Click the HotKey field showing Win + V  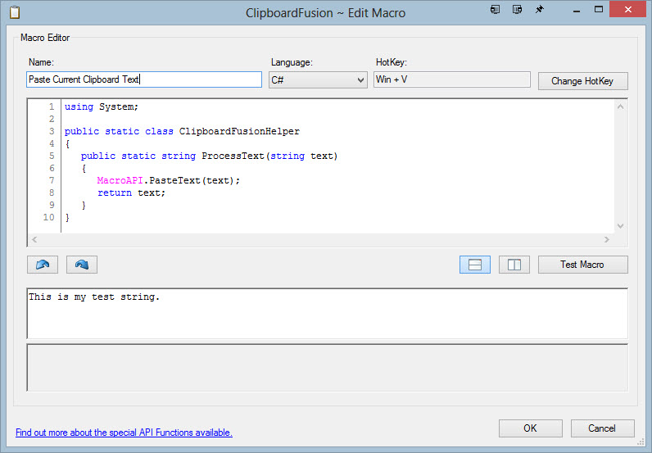tap(451, 79)
